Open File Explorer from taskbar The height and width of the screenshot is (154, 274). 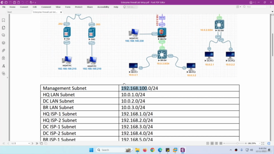coord(137,150)
